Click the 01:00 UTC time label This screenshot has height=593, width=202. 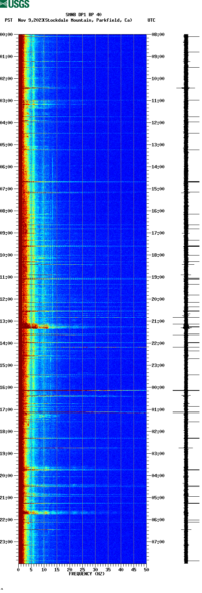158,410
